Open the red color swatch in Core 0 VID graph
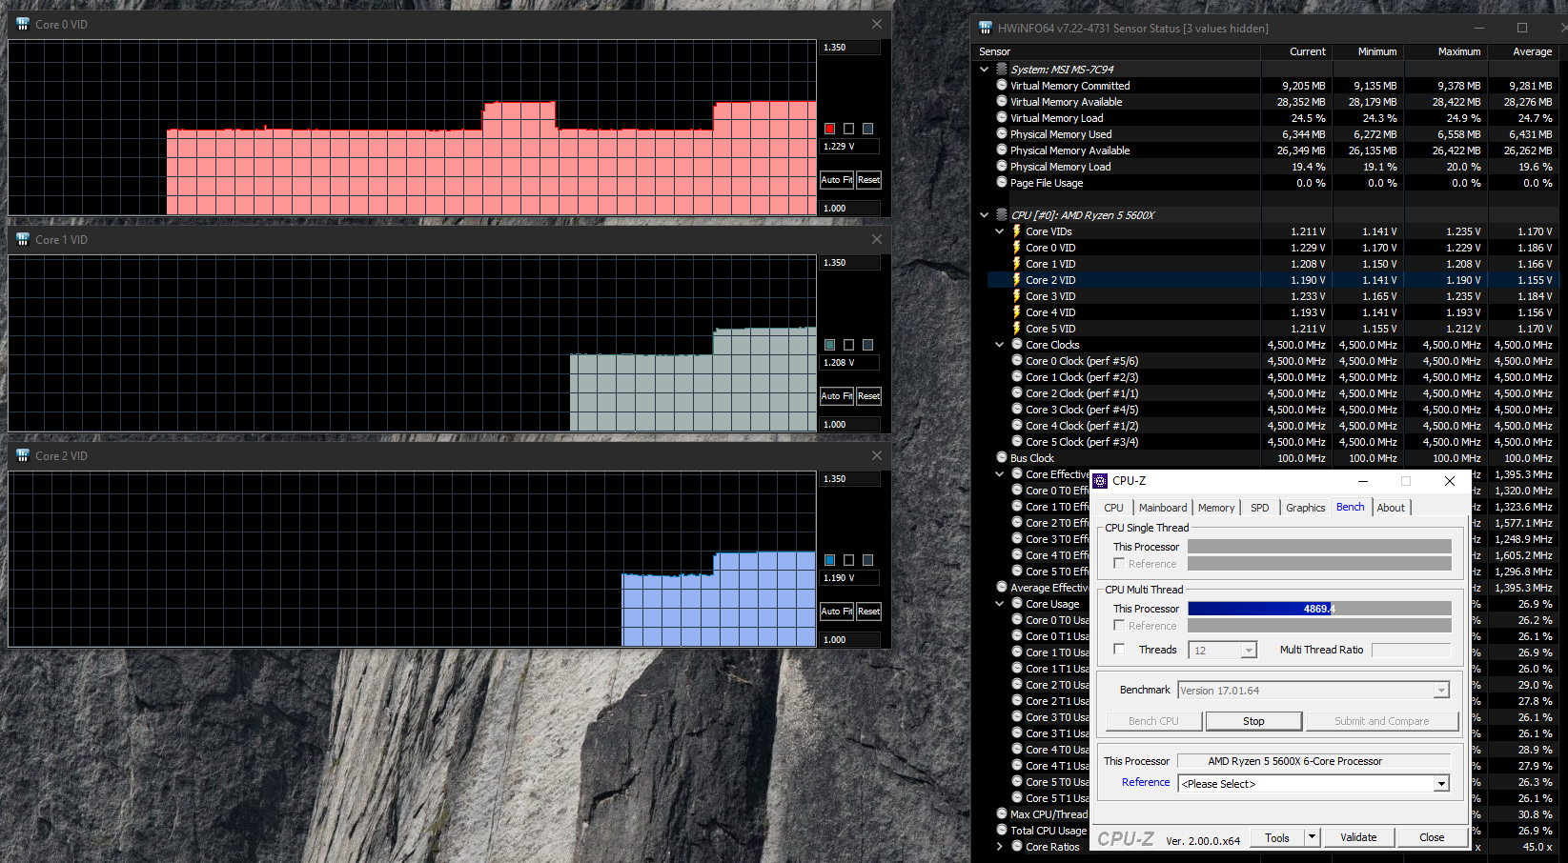1568x863 pixels. [829, 129]
